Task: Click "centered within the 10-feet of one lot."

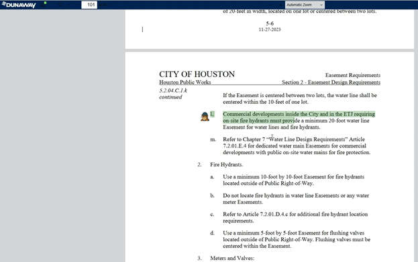Action: click(266, 102)
